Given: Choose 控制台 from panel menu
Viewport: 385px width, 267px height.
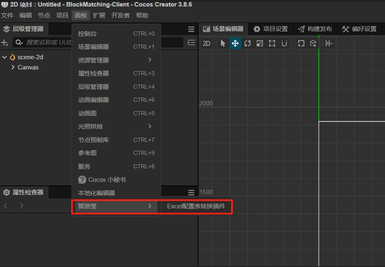Looking at the screenshot, I should (116, 34).
